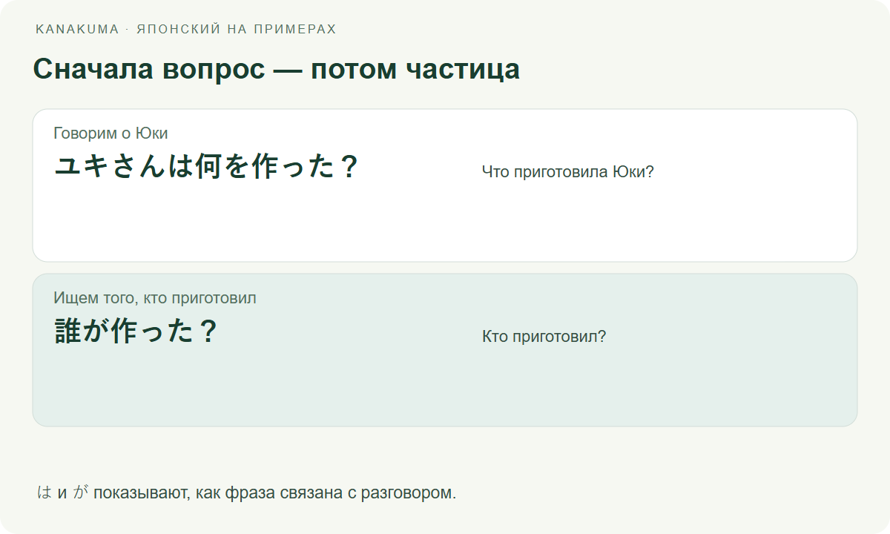This screenshot has width=890, height=534.
Task: Click the empty area of the green card
Action: coord(445,389)
